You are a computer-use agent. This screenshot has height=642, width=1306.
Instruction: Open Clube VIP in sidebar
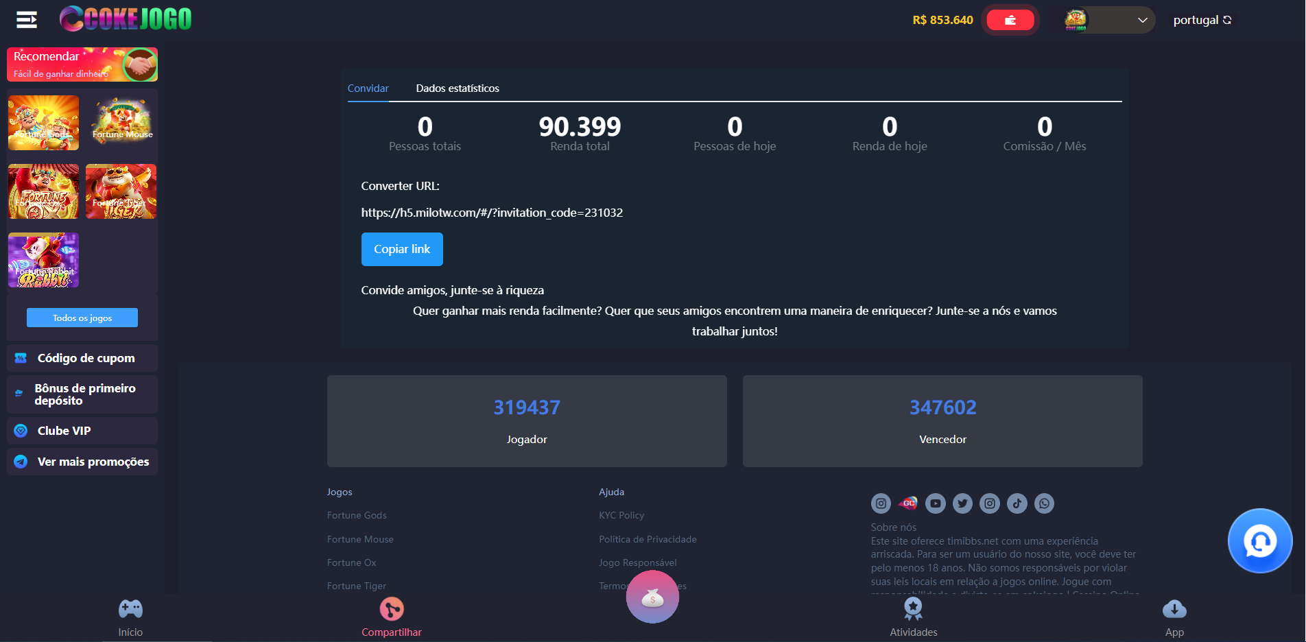64,431
